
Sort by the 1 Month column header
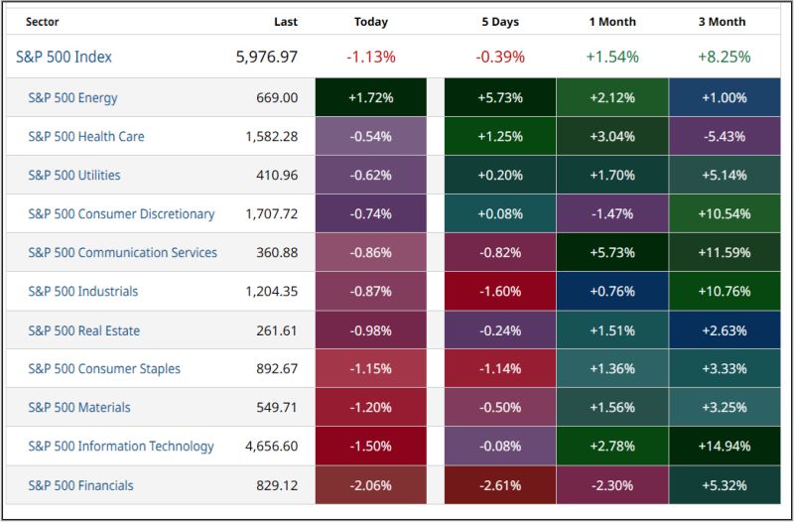pyautogui.click(x=611, y=22)
